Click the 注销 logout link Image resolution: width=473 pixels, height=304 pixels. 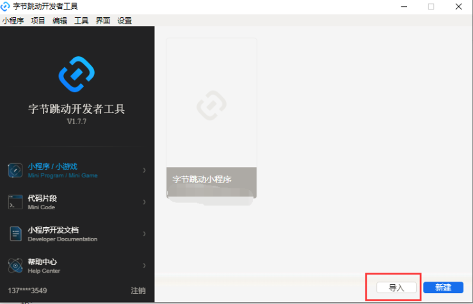[x=138, y=291]
